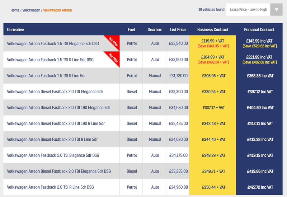This screenshot has height=197, width=287.
Task: Click the Gearbox column header
Action: click(x=155, y=30)
